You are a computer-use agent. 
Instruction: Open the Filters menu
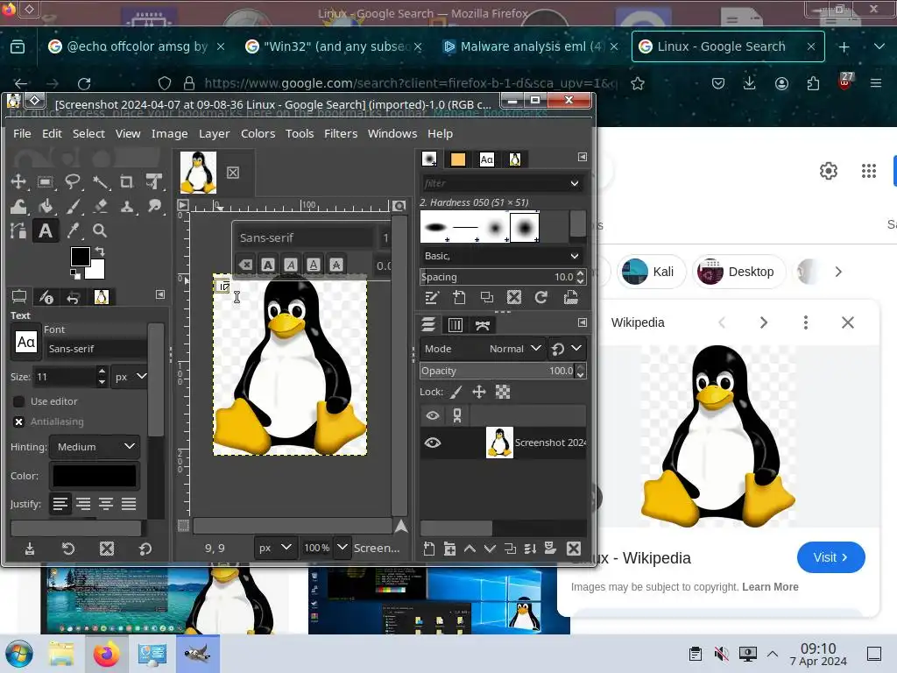tap(341, 133)
